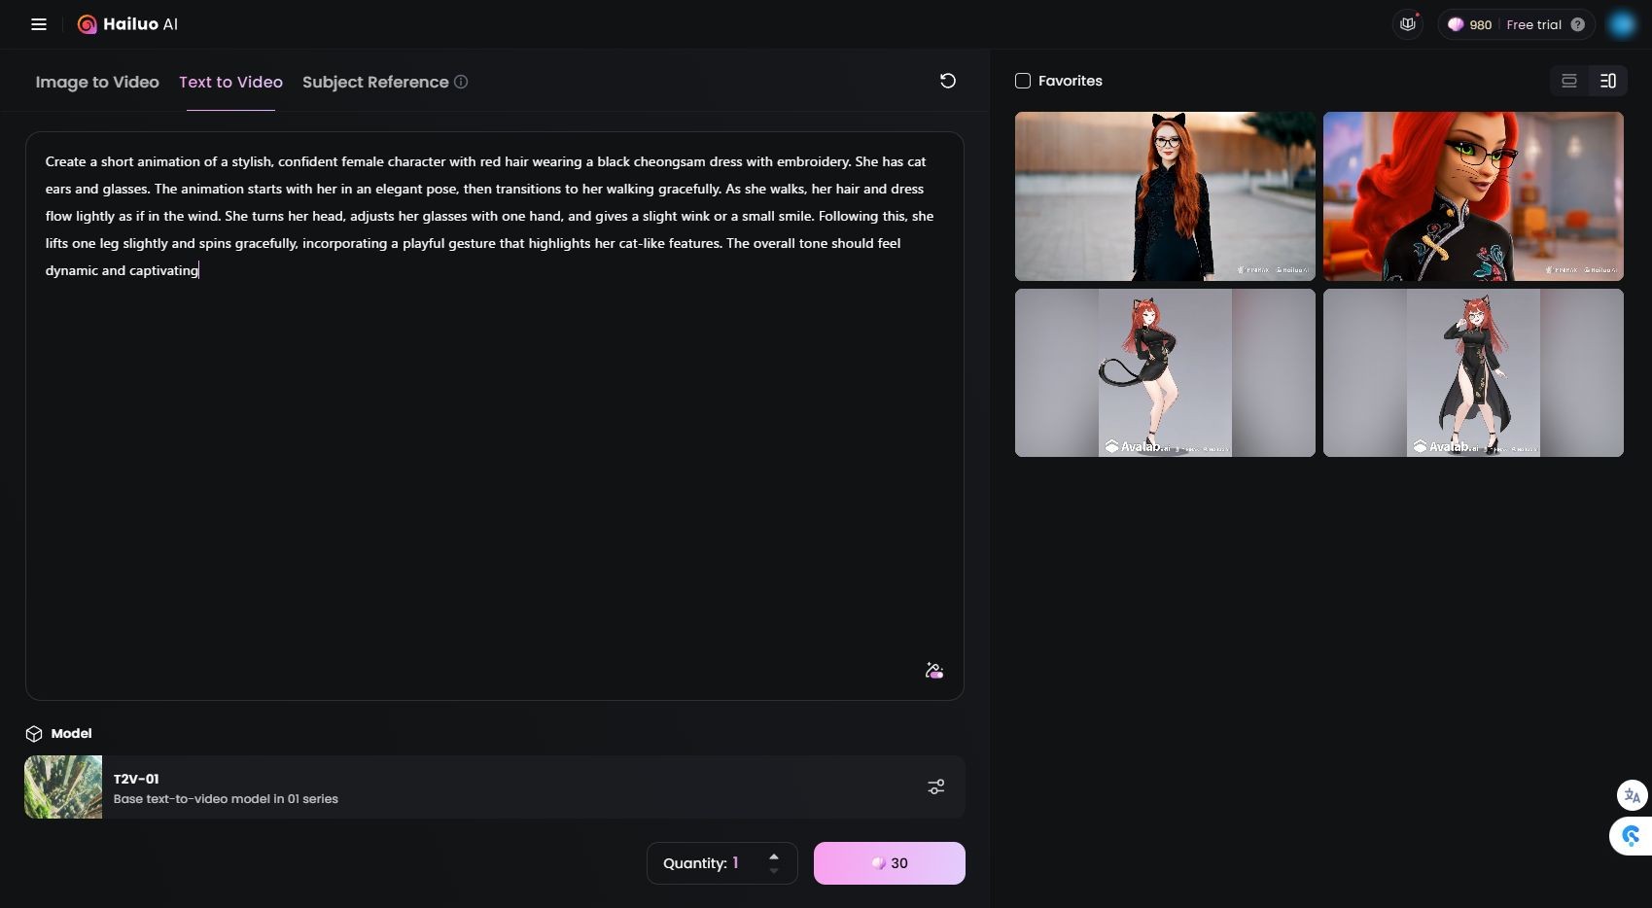
Task: Select the Text to Video tab
Action: tap(230, 82)
